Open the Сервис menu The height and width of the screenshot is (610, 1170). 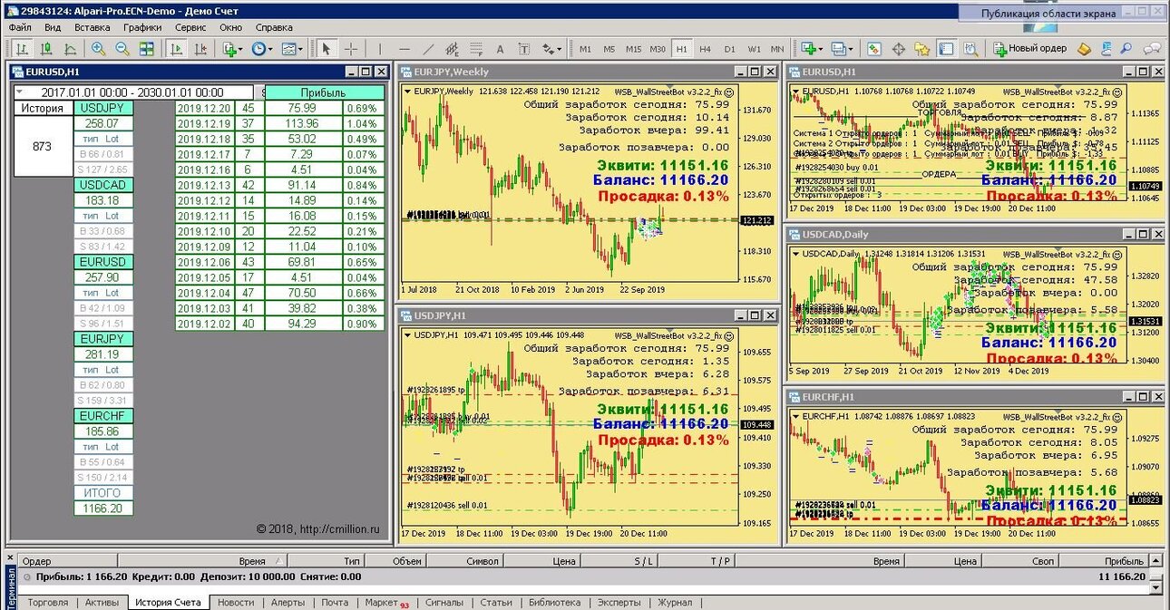point(190,27)
